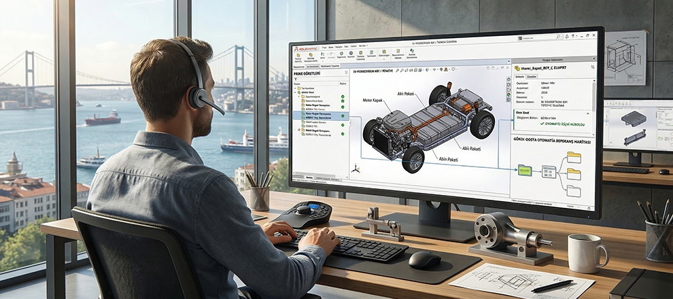Image resolution: width=673 pixels, height=299 pixels.
Task: Click the Abin Paketi callout label
Action: coord(448,159)
